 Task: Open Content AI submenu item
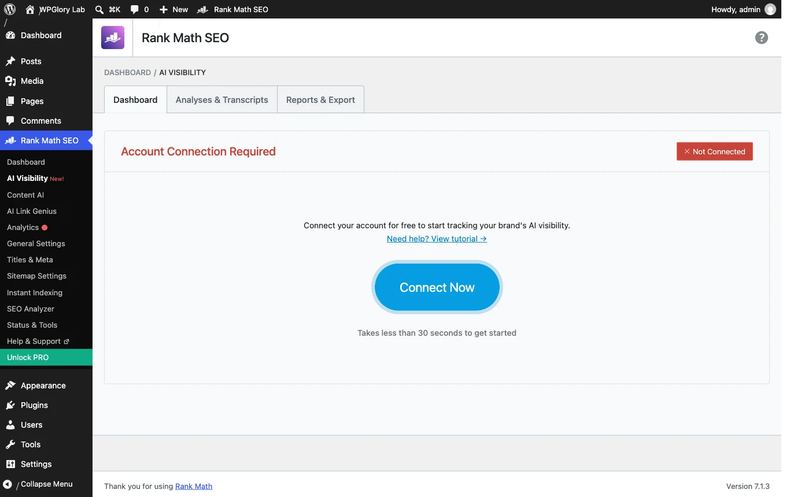click(x=46, y=195)
